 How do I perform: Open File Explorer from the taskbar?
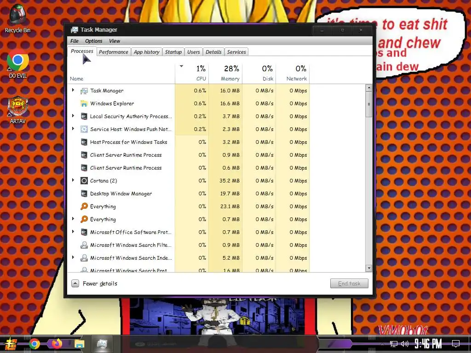(79, 344)
